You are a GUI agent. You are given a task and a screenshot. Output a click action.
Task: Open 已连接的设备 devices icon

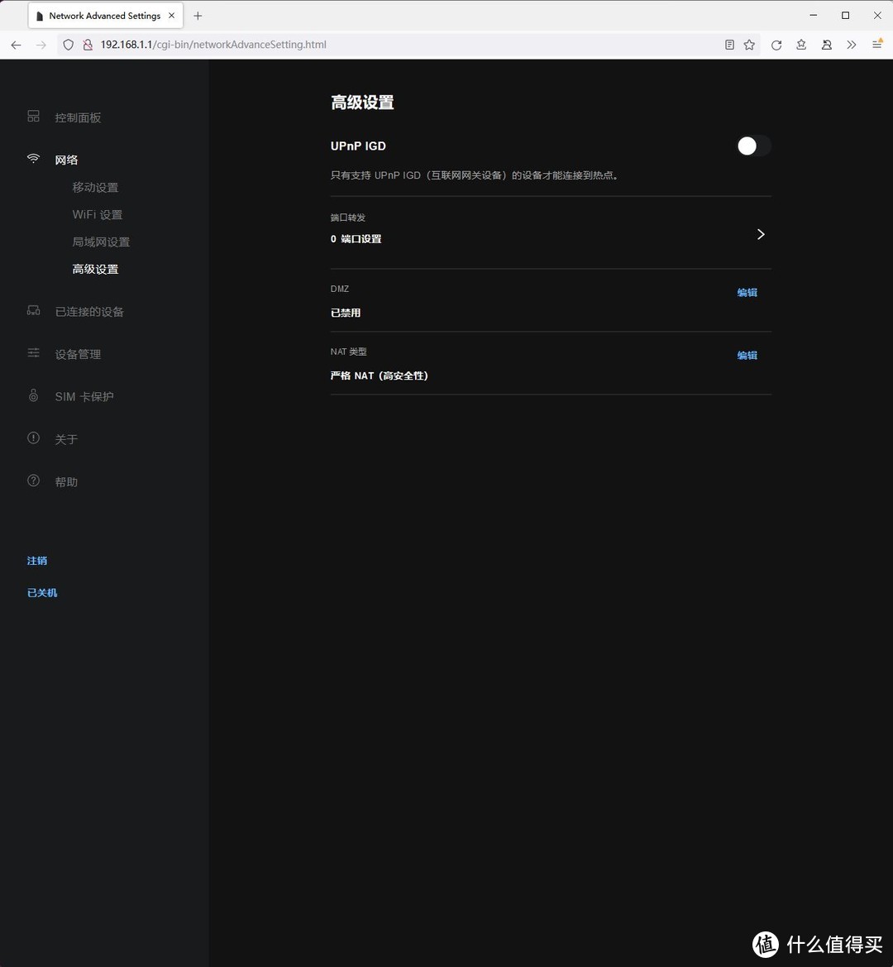click(x=33, y=311)
